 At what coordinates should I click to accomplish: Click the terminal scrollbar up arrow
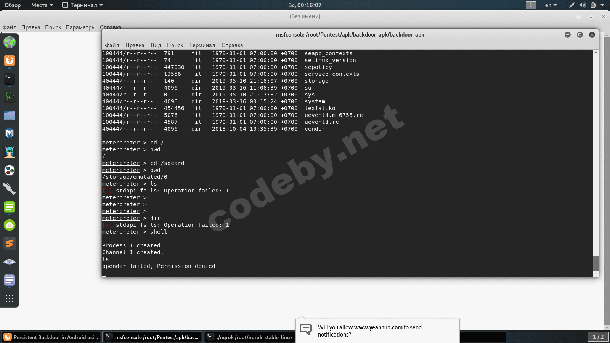pyautogui.click(x=596, y=52)
